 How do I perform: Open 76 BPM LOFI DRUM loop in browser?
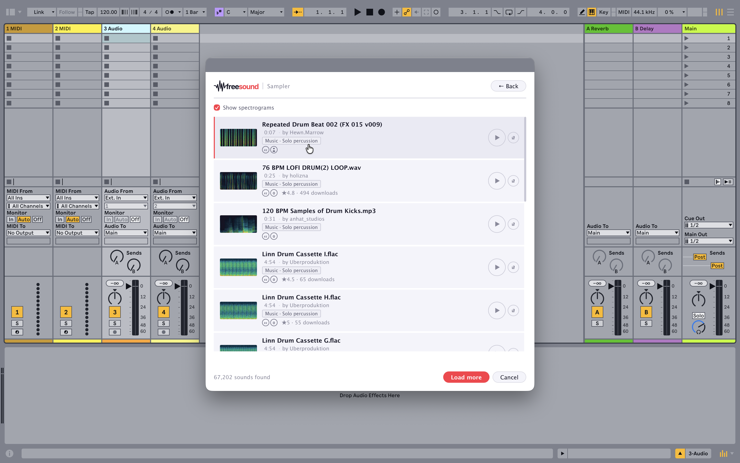513,181
